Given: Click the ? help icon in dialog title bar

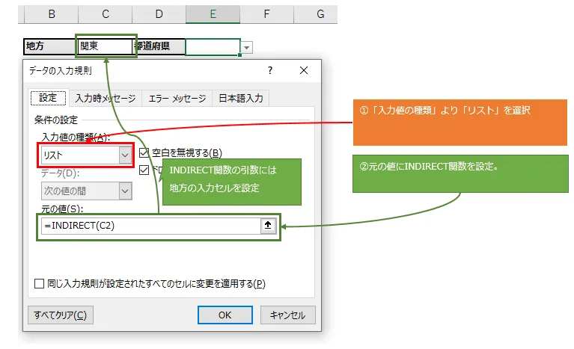Looking at the screenshot, I should click(x=270, y=70).
